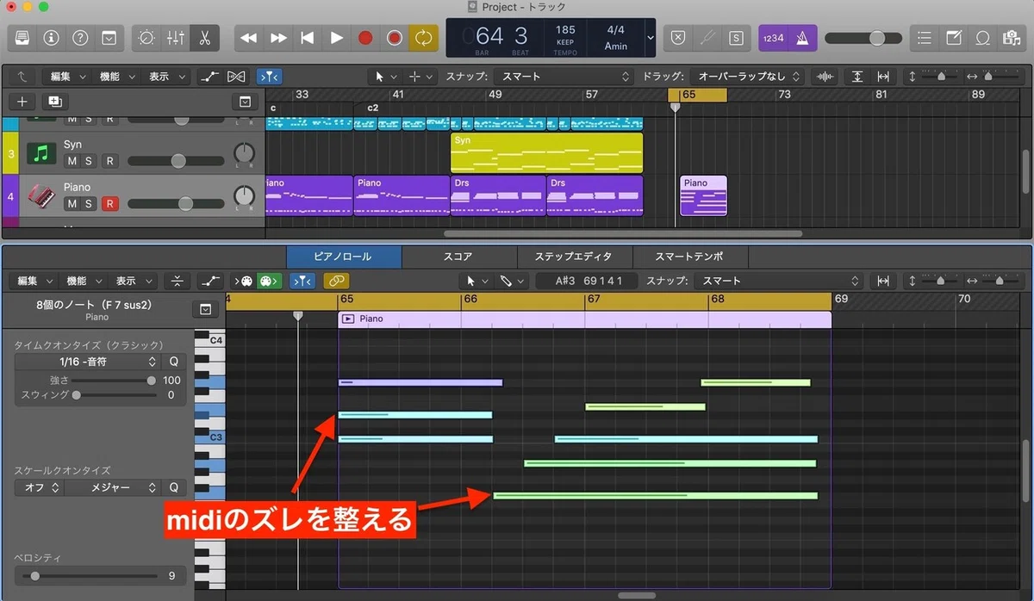
Task: Toggle the Flex button in tracks area
Action: click(x=236, y=77)
